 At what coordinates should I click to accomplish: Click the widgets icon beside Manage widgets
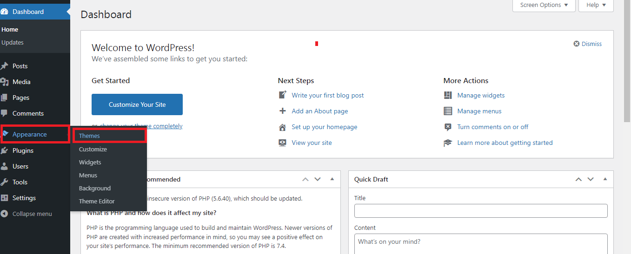448,95
